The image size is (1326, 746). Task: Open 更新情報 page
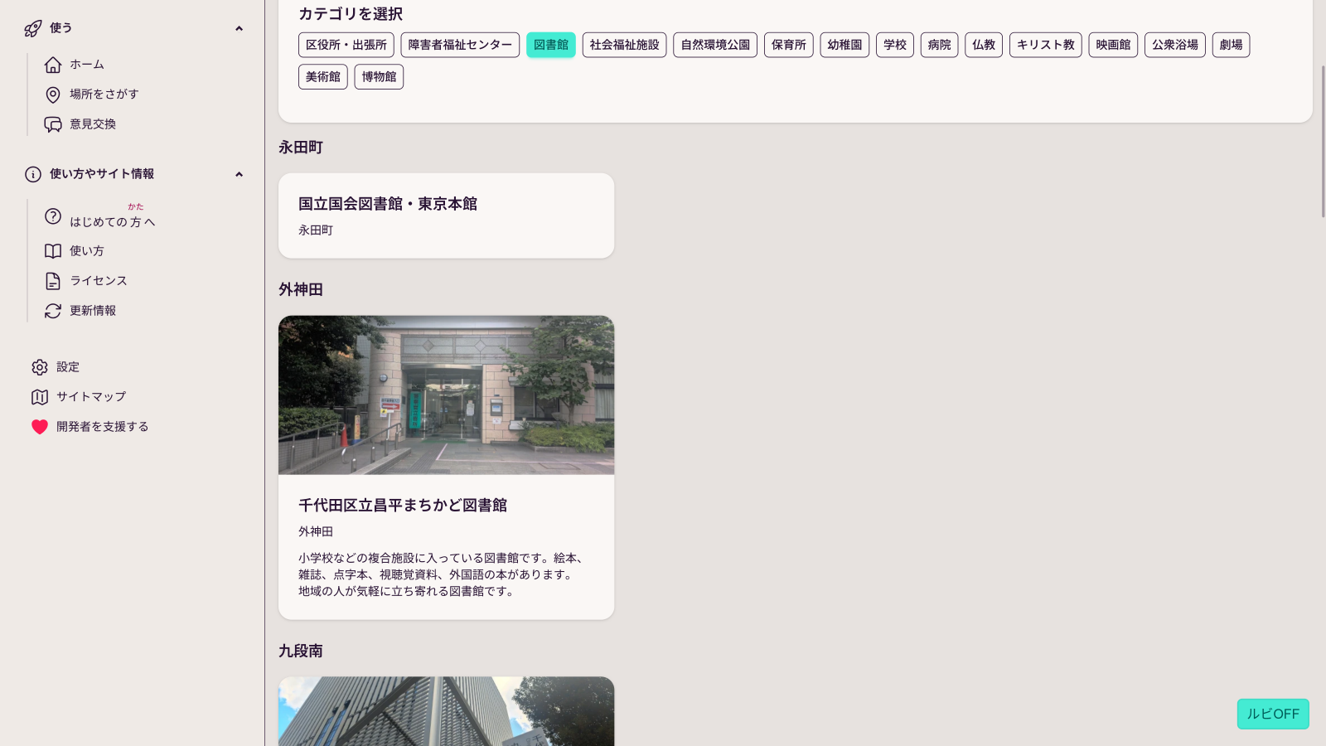93,311
